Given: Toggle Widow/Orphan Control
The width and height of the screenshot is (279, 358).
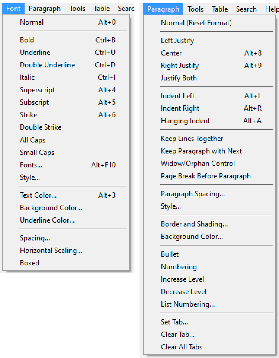Looking at the screenshot, I should 198,164.
